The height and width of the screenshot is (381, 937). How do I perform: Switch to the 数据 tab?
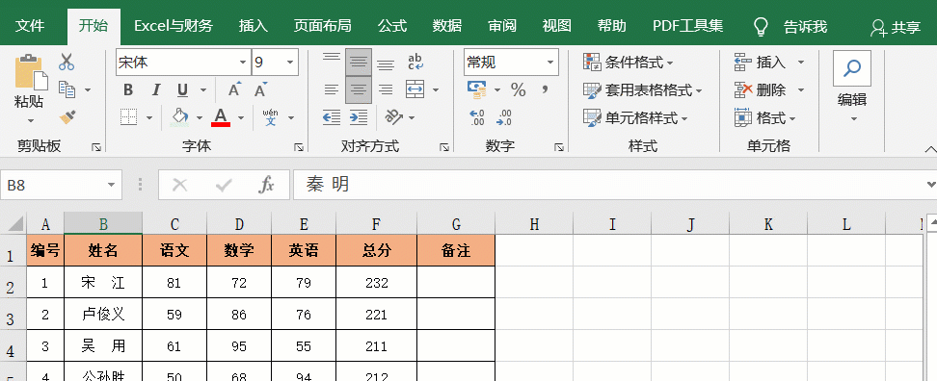[447, 26]
